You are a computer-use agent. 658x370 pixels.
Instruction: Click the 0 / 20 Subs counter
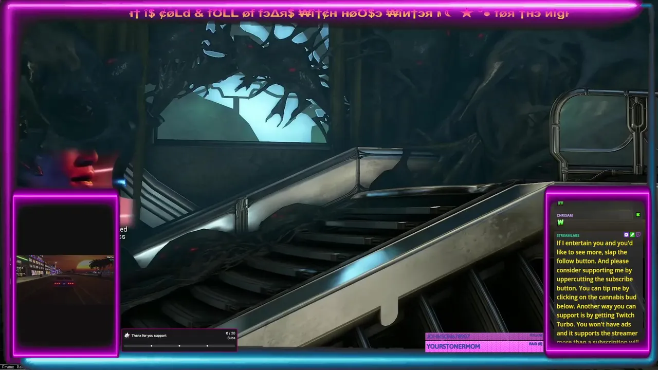coord(231,336)
